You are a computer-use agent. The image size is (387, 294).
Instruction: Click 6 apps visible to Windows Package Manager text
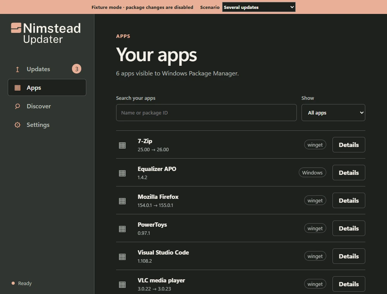(x=178, y=73)
